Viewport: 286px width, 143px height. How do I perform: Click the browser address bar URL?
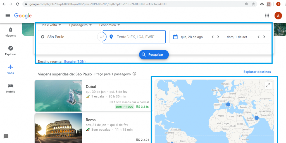[x=98, y=4]
